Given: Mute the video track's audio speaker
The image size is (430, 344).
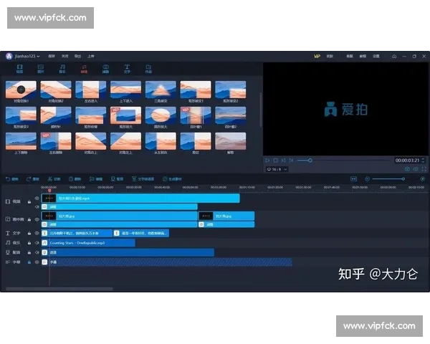Looking at the screenshot, I should coord(37,206).
